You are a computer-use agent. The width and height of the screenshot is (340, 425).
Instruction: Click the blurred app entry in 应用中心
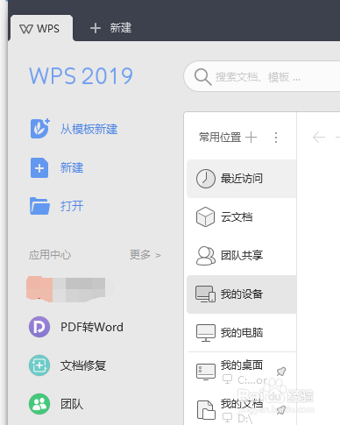66,289
